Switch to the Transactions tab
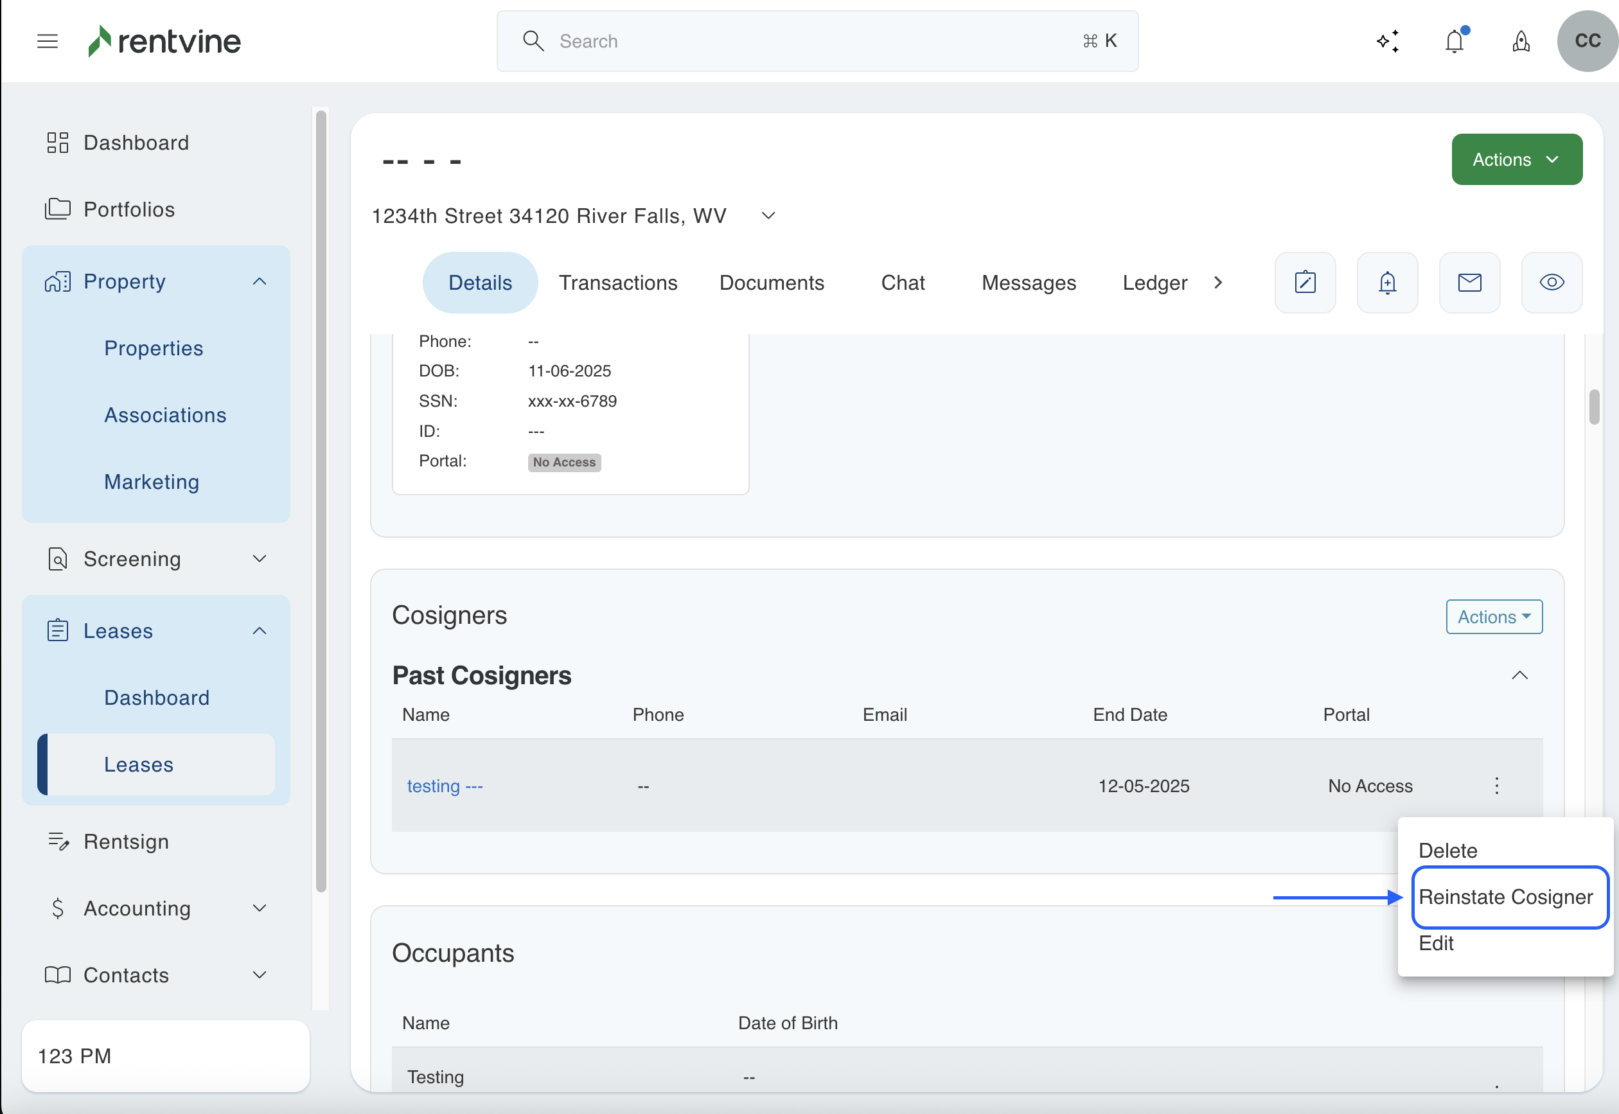The image size is (1619, 1114). pos(617,283)
